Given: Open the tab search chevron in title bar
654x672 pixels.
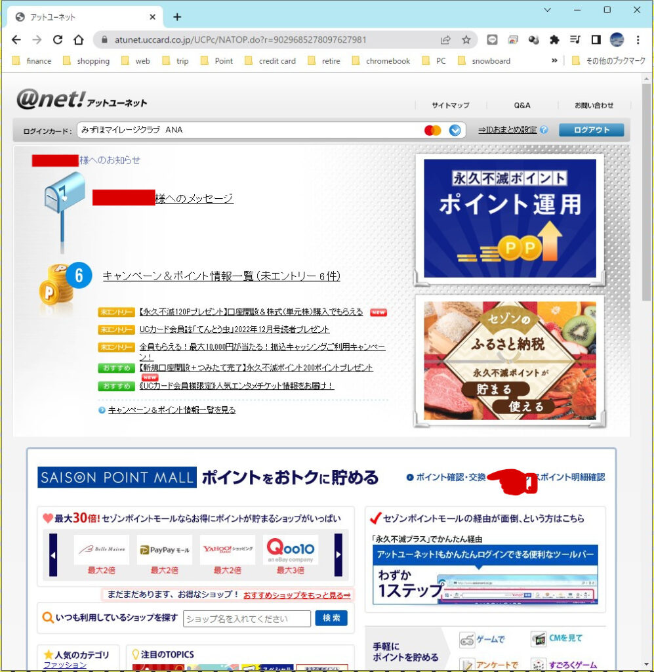Looking at the screenshot, I should click(x=547, y=10).
